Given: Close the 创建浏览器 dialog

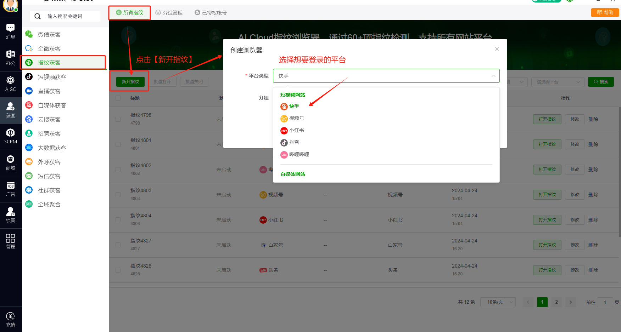Looking at the screenshot, I should [497, 49].
